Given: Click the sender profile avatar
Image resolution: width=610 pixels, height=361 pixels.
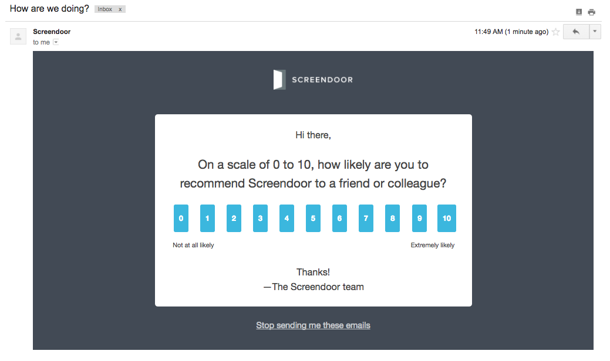Looking at the screenshot, I should (18, 36).
